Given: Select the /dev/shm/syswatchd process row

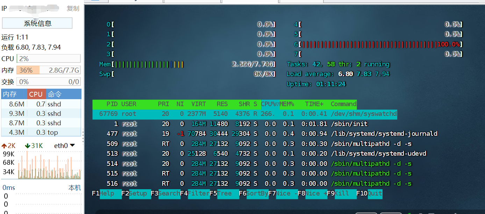Looking at the screenshot, I should pos(245,114).
